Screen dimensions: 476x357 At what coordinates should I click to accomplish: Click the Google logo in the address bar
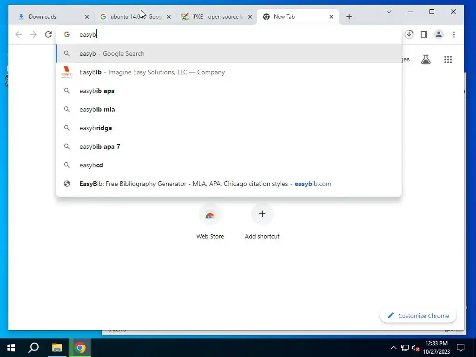[67, 34]
